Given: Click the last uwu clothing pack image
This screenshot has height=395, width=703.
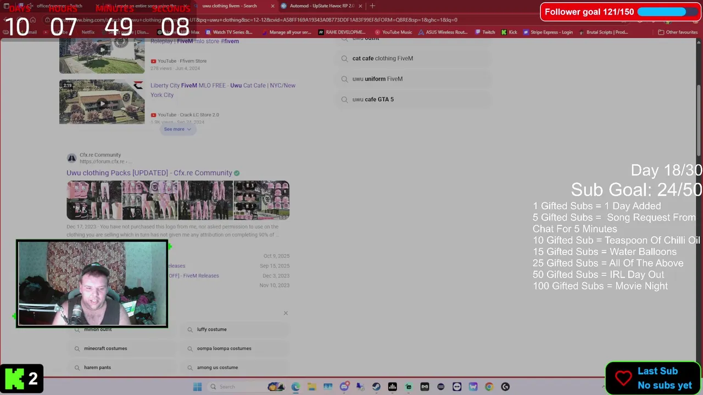Looking at the screenshot, I should tap(261, 200).
